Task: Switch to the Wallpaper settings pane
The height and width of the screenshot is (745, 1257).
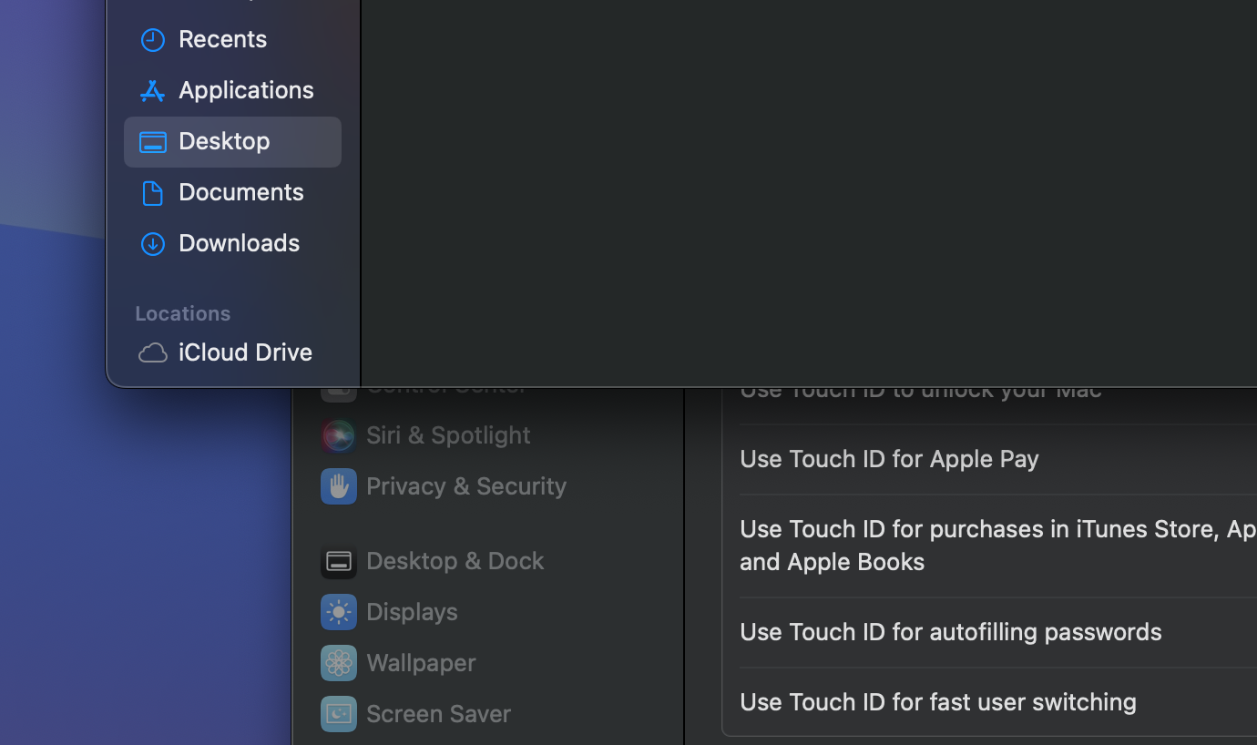Action: click(x=420, y=663)
